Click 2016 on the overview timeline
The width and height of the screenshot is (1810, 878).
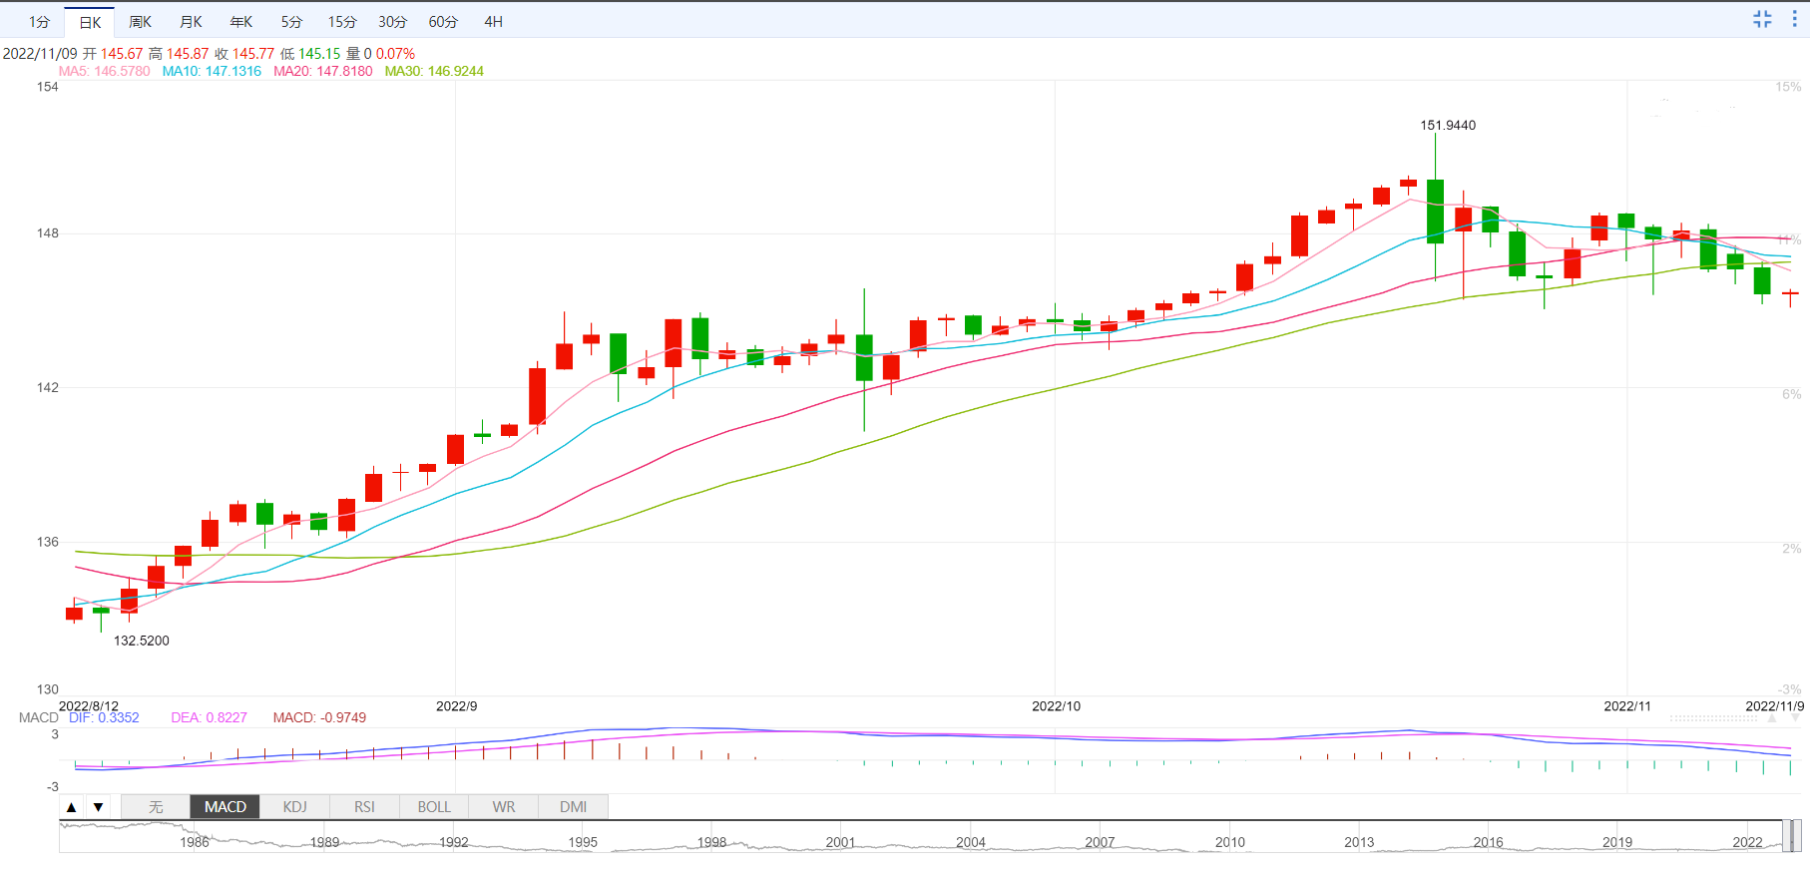click(x=1488, y=842)
